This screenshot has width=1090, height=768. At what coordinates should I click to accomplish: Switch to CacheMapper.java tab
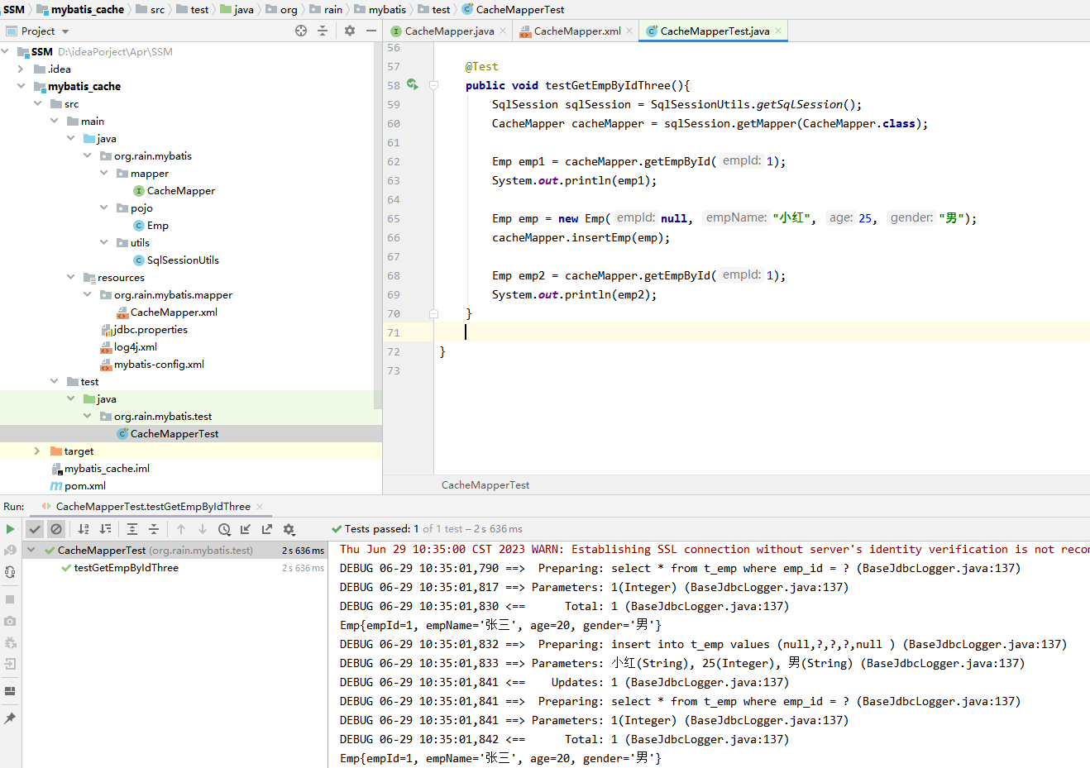pos(449,31)
